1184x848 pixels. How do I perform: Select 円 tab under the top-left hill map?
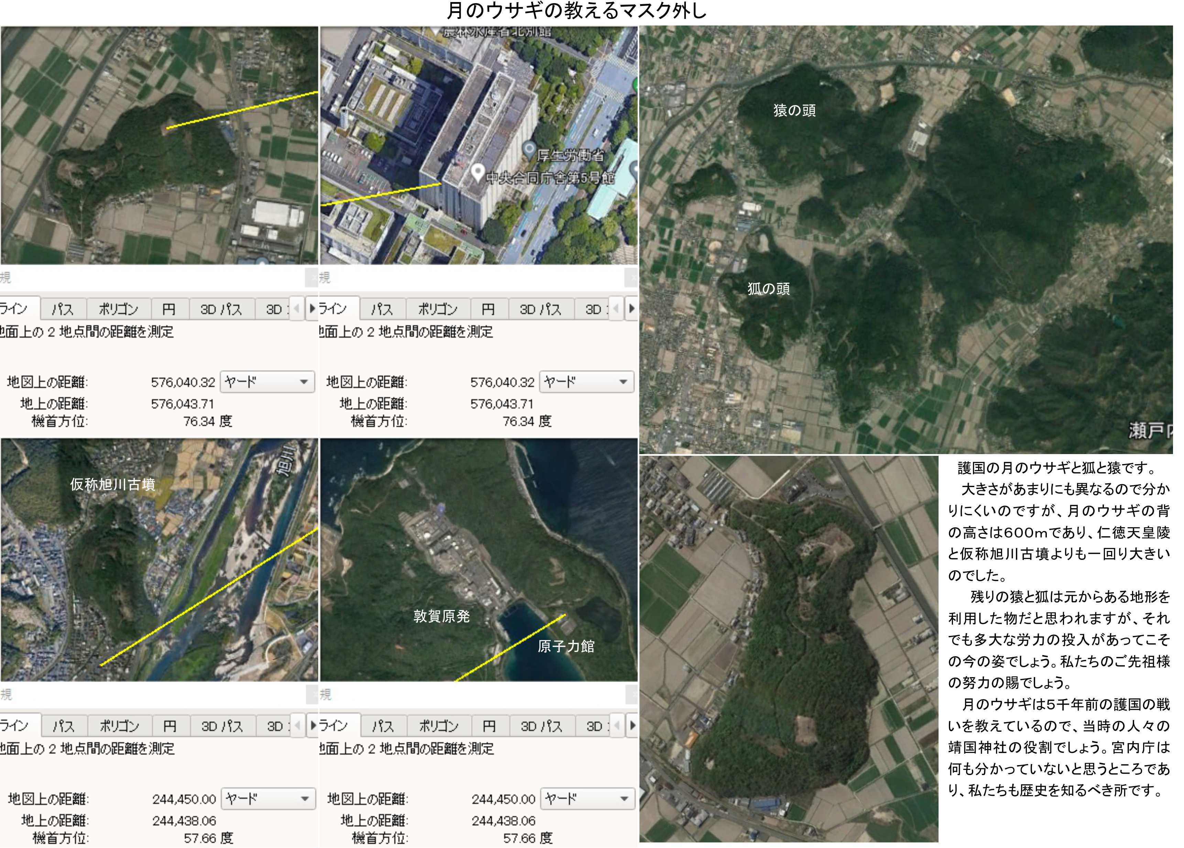pyautogui.click(x=168, y=309)
